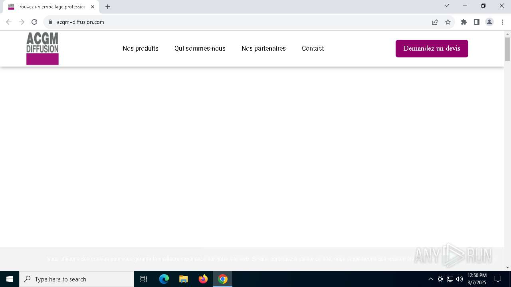Viewport: 511px width, 287px height.
Task: Close the Trouvez un emballage tab
Action: click(93, 7)
